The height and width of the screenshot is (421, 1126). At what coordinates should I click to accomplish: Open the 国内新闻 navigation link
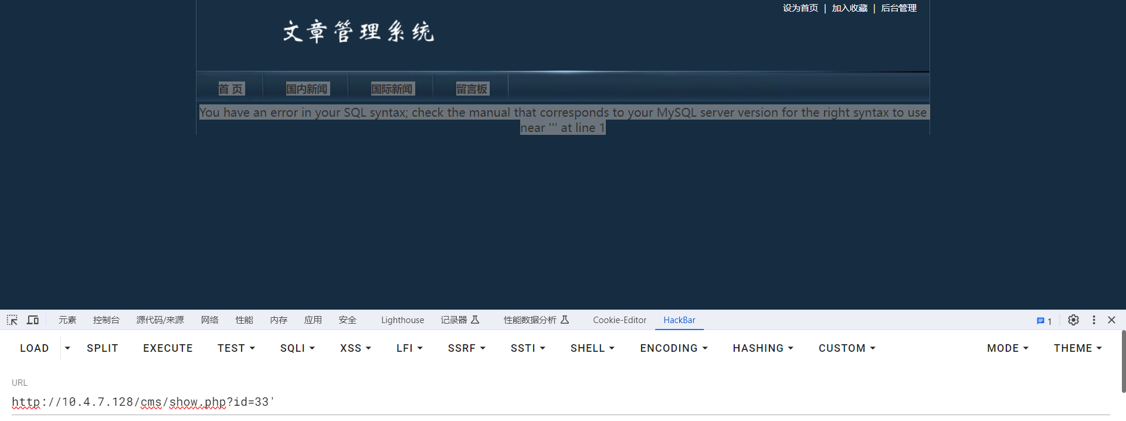(307, 89)
